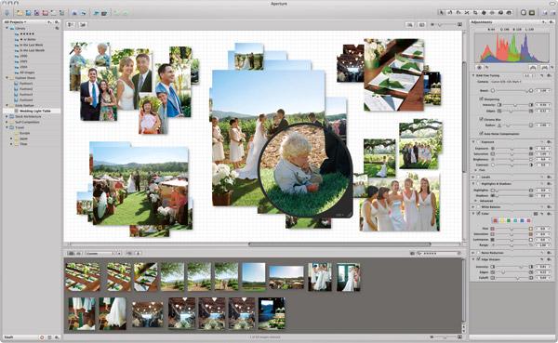Select the green color swatch
The image size is (558, 343).
coord(509,221)
